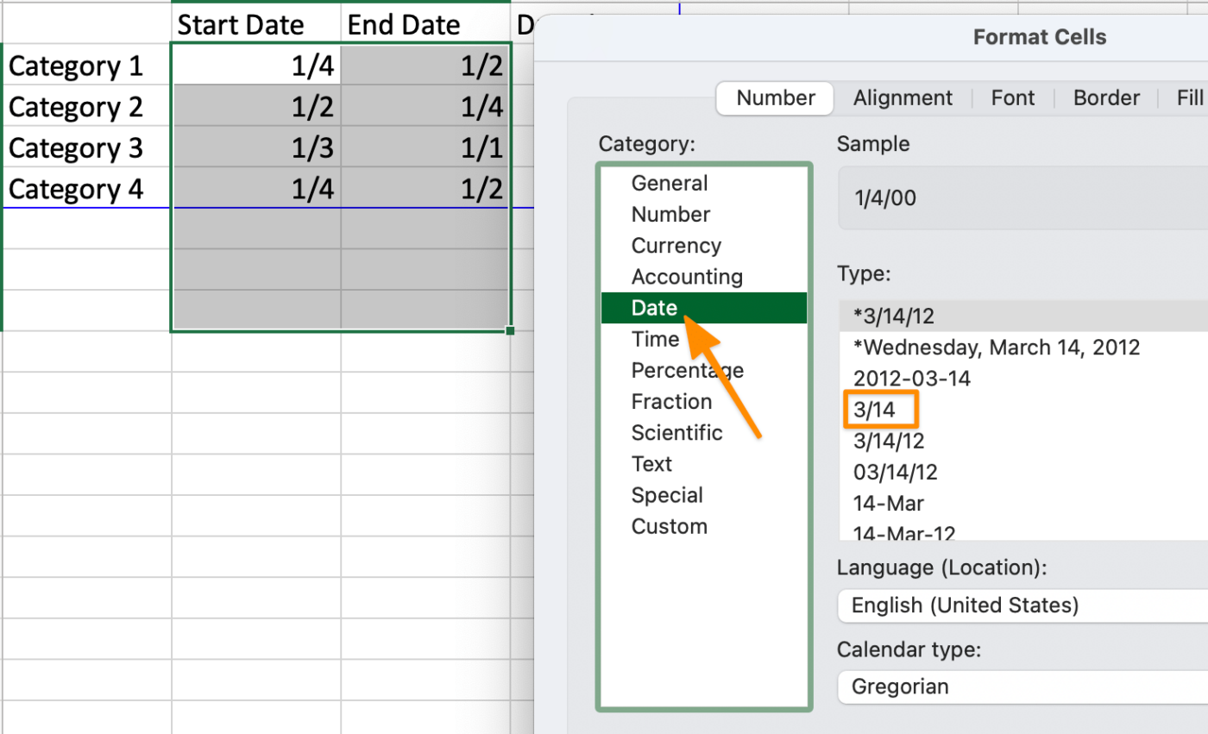The width and height of the screenshot is (1208, 734).
Task: Choose the 2012-03-14 date type
Action: coord(1023,379)
